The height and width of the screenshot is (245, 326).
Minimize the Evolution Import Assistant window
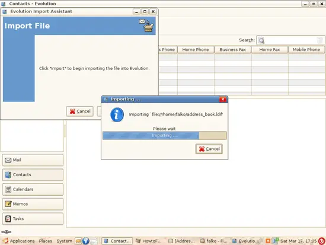(x=136, y=12)
